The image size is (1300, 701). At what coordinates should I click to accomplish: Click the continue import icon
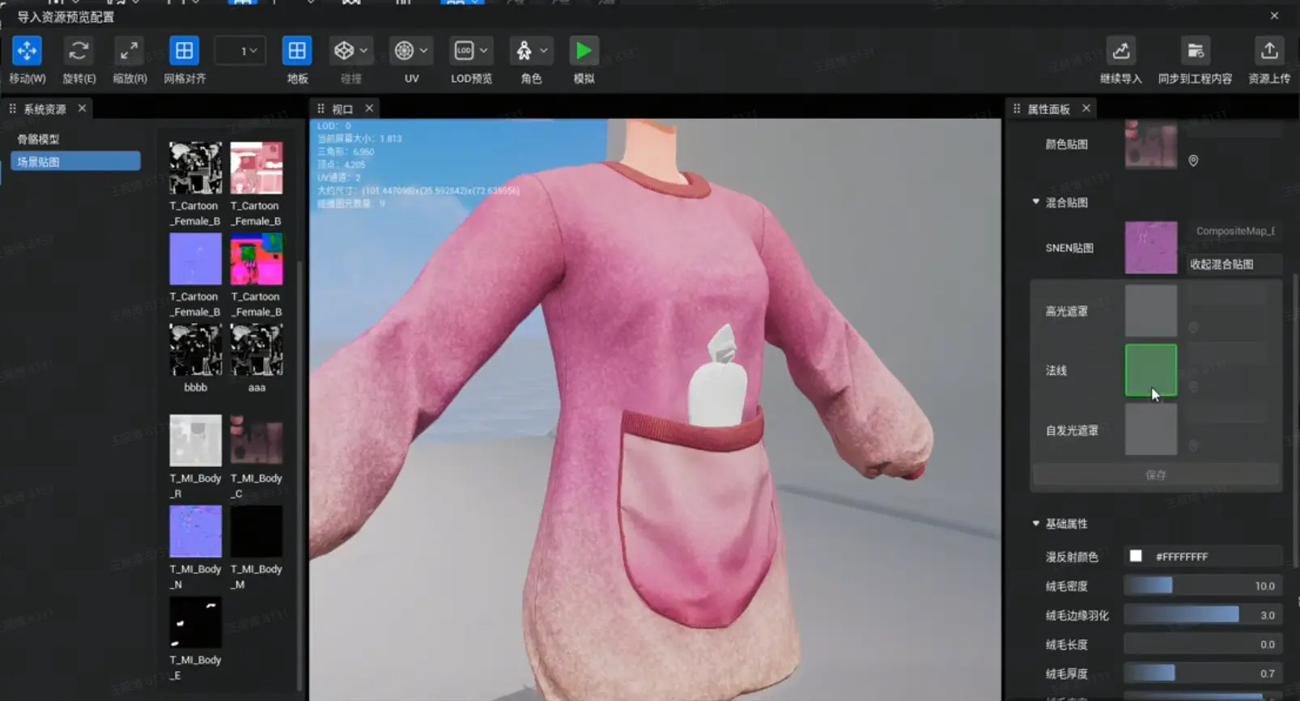click(x=1121, y=51)
